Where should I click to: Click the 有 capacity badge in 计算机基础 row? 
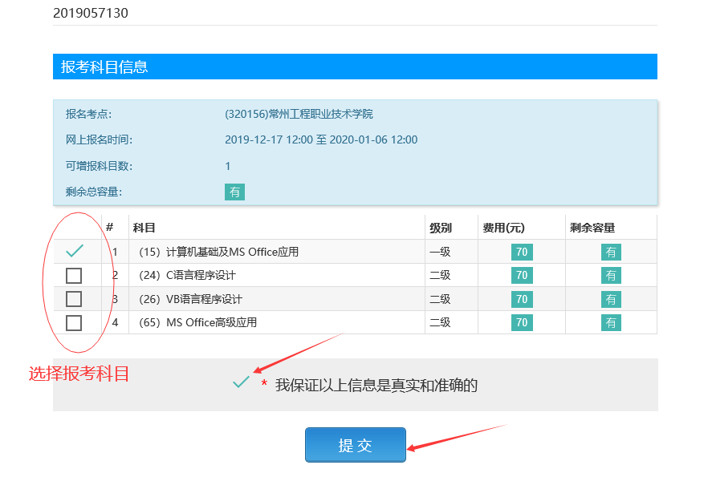pos(611,253)
